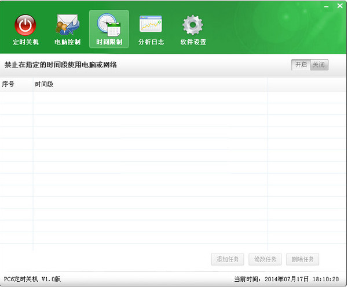The image size is (348, 287).
Task: Click the 修改任务 button
Action: click(265, 259)
